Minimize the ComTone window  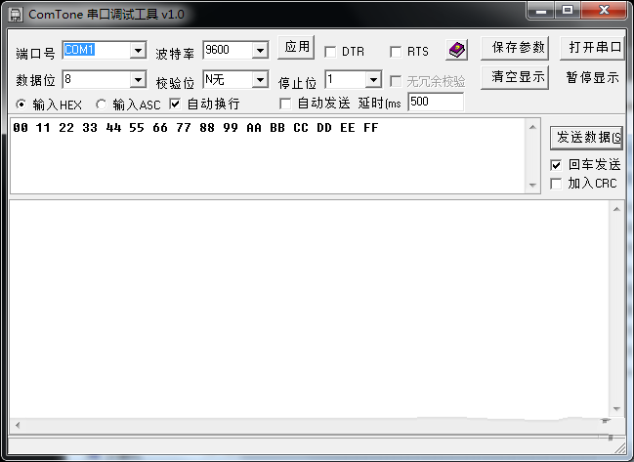tap(541, 10)
